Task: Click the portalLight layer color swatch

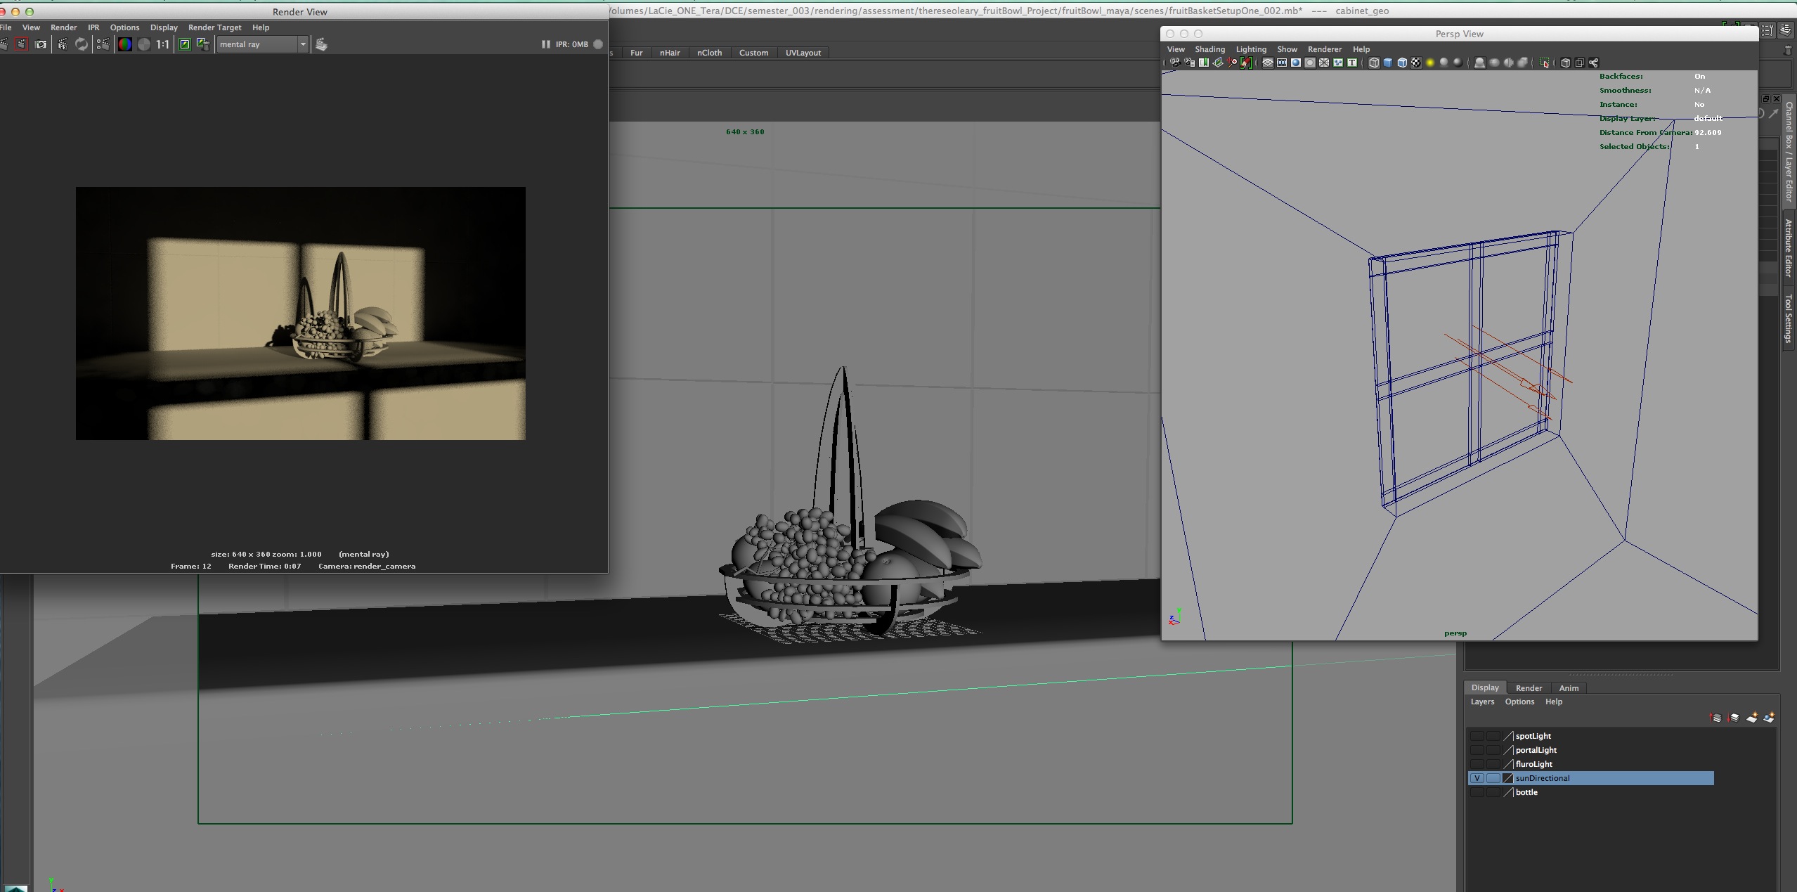Action: 1507,750
